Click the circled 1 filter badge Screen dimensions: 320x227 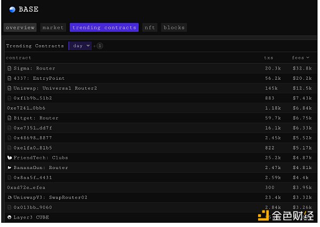coord(100,46)
